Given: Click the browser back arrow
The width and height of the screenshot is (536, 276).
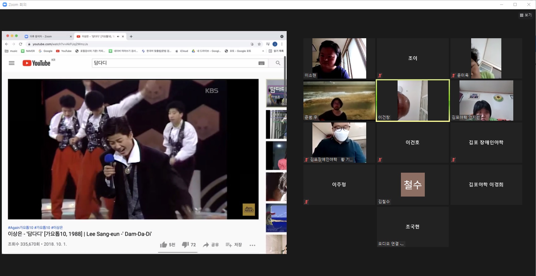Looking at the screenshot, I should (x=7, y=44).
